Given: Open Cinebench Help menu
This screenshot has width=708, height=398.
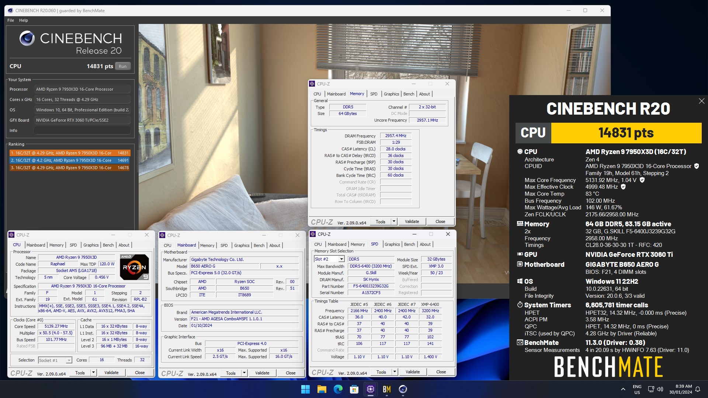Looking at the screenshot, I should [x=24, y=20].
